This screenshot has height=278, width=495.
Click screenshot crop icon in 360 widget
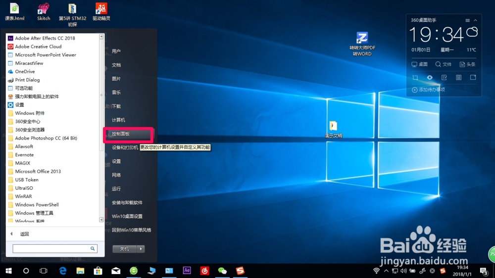coord(415,77)
